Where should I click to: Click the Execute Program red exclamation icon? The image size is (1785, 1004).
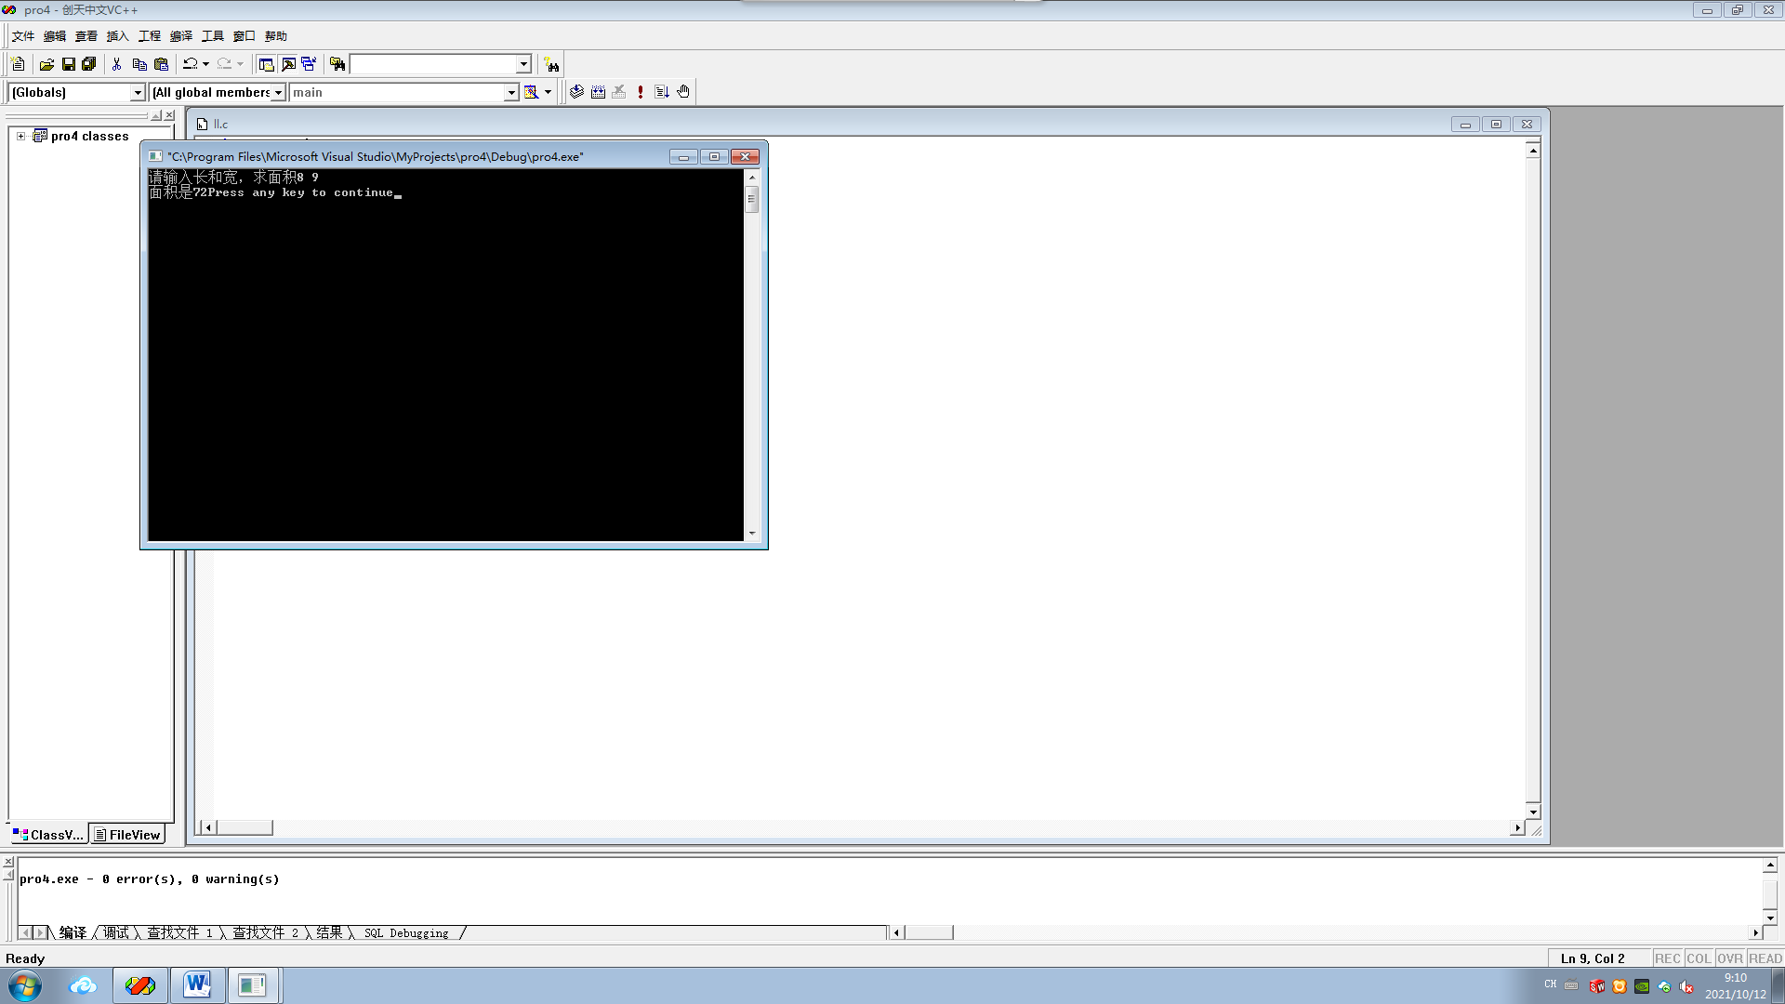pos(641,92)
